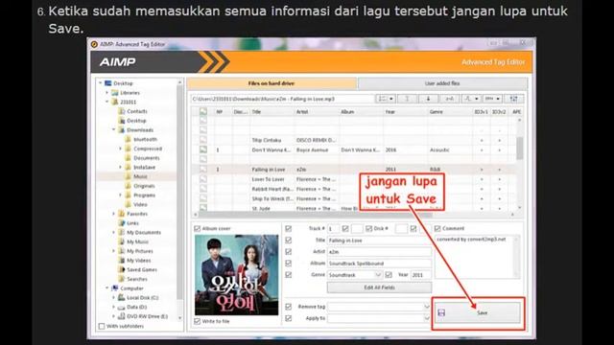Toggle the Apply to checkbox
This screenshot has height=345, width=614.
(289, 318)
